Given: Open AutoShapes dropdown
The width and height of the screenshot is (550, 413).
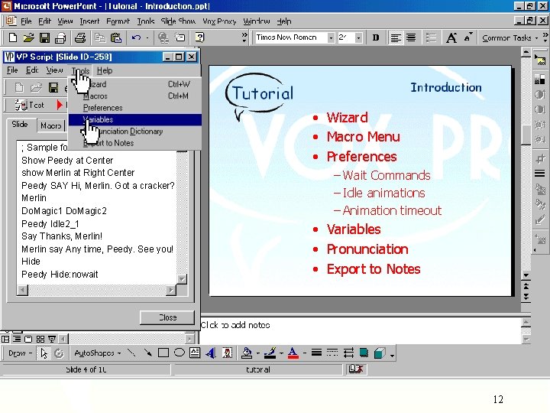Looking at the screenshot, I should [97, 353].
